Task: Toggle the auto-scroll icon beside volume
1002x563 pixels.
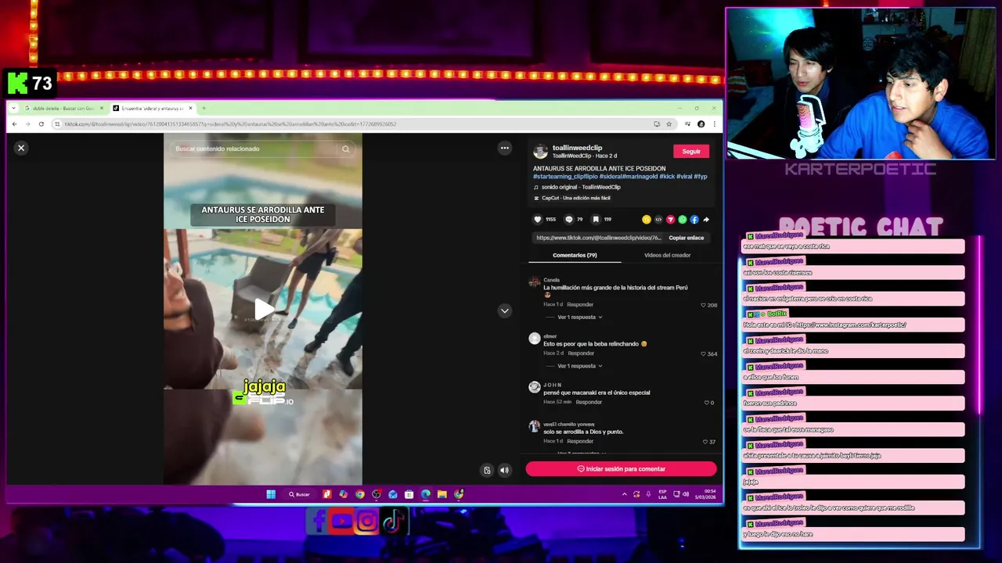Action: 487,470
